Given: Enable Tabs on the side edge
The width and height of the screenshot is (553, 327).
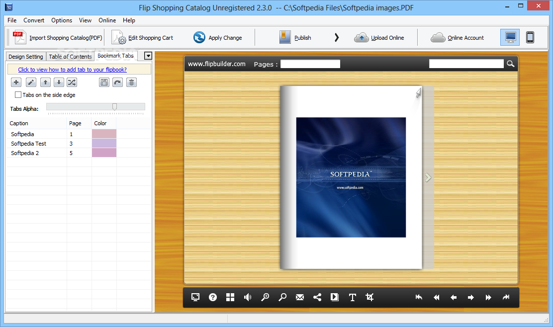Looking at the screenshot, I should (18, 95).
